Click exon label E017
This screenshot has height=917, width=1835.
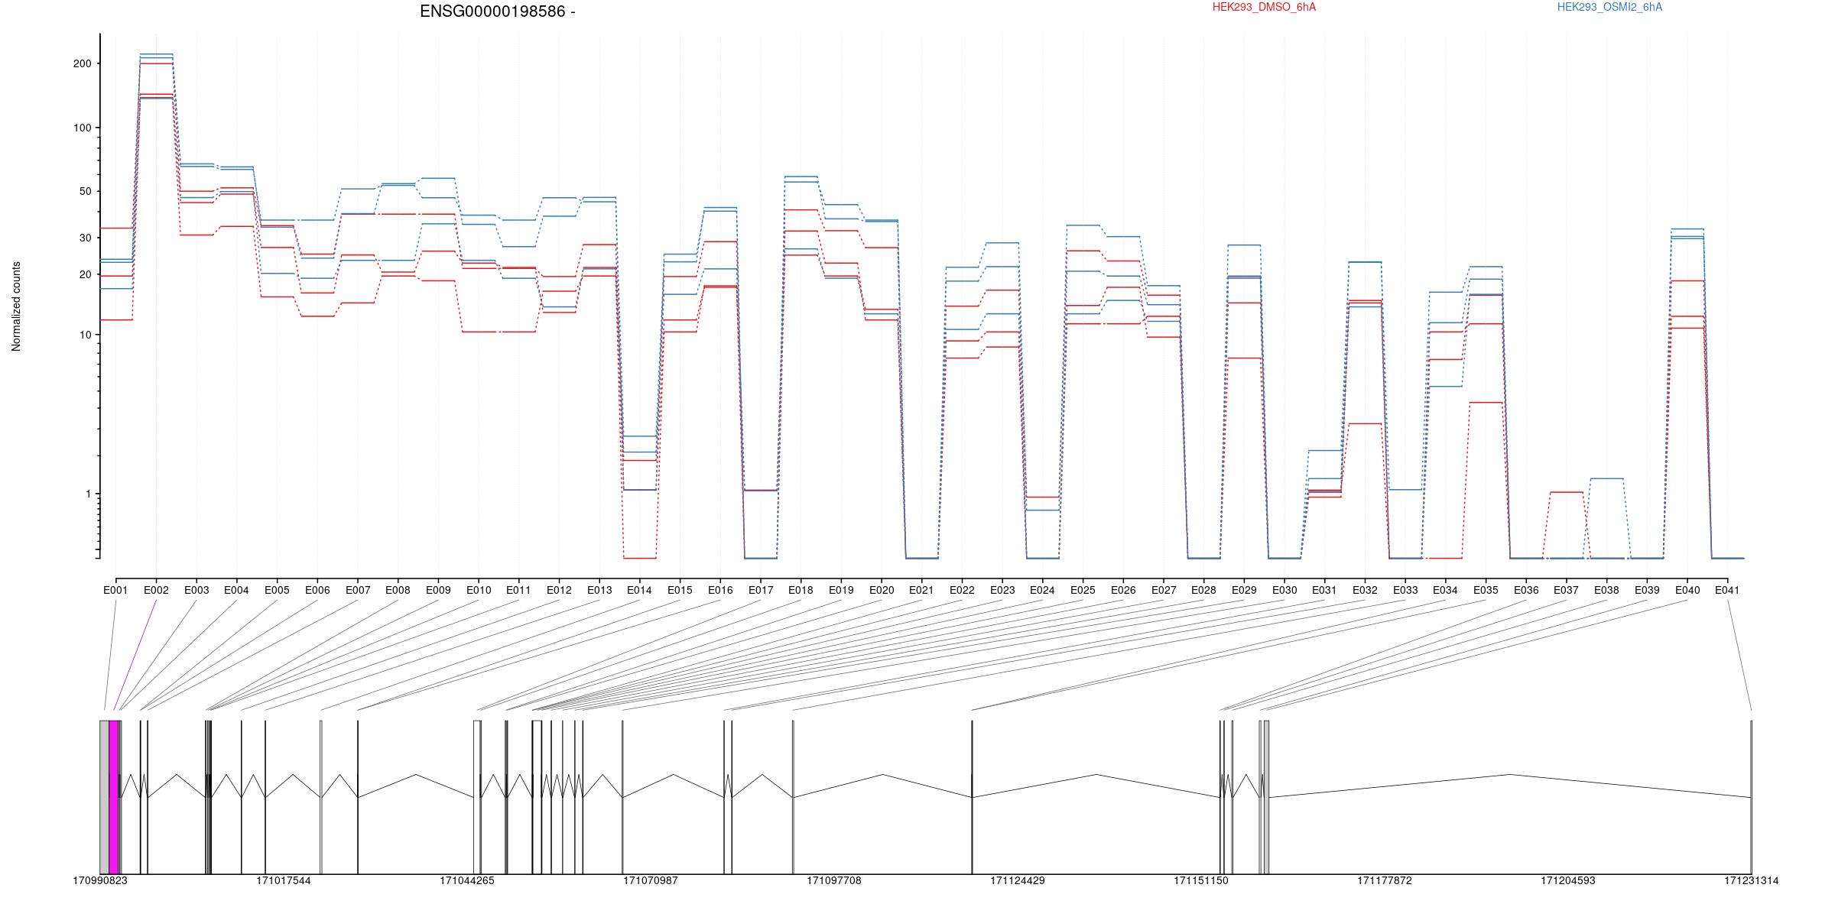761,591
